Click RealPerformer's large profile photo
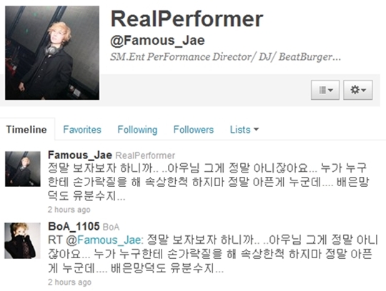The width and height of the screenshot is (386, 291). pos(52,53)
